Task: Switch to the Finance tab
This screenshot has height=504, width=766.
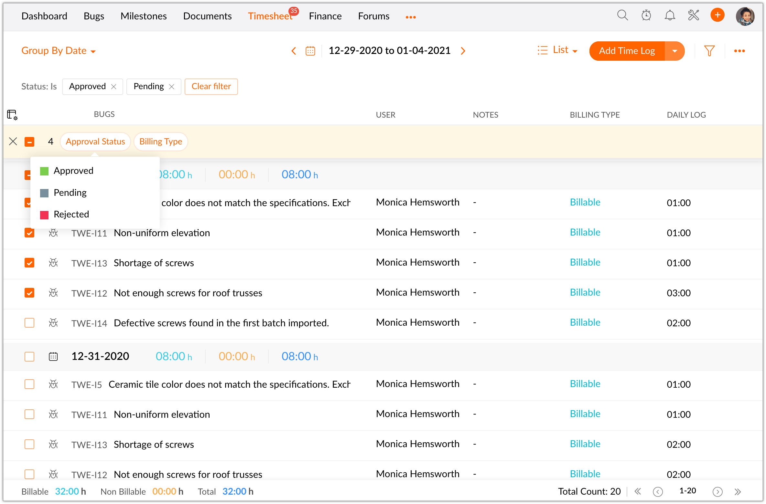Action: 325,16
